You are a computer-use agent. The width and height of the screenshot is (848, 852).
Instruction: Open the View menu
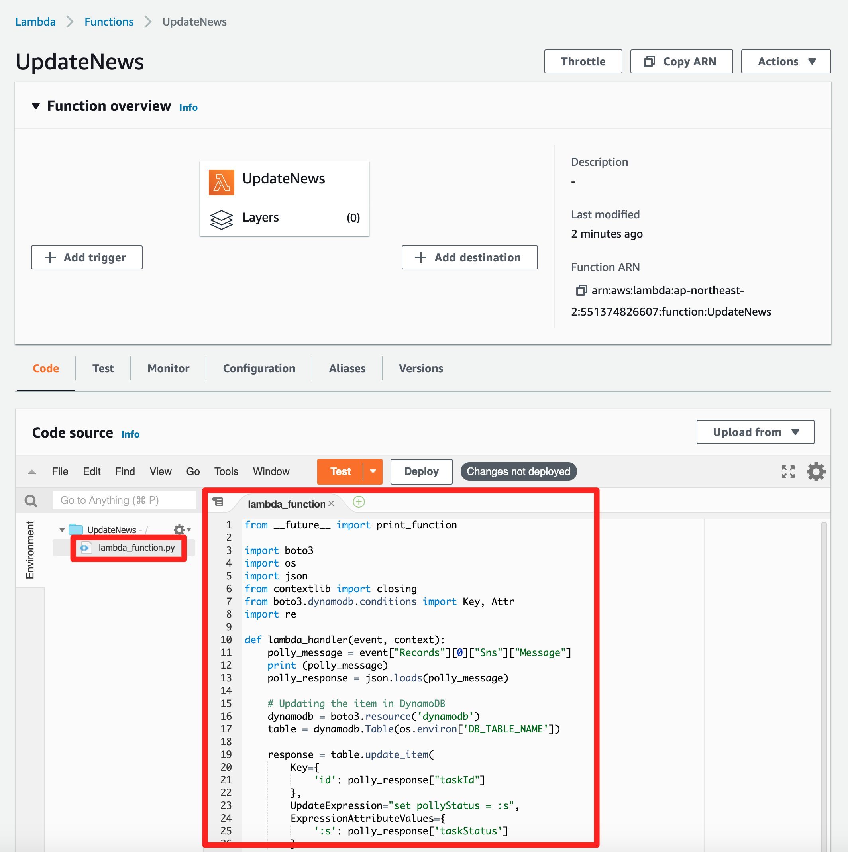coord(161,471)
